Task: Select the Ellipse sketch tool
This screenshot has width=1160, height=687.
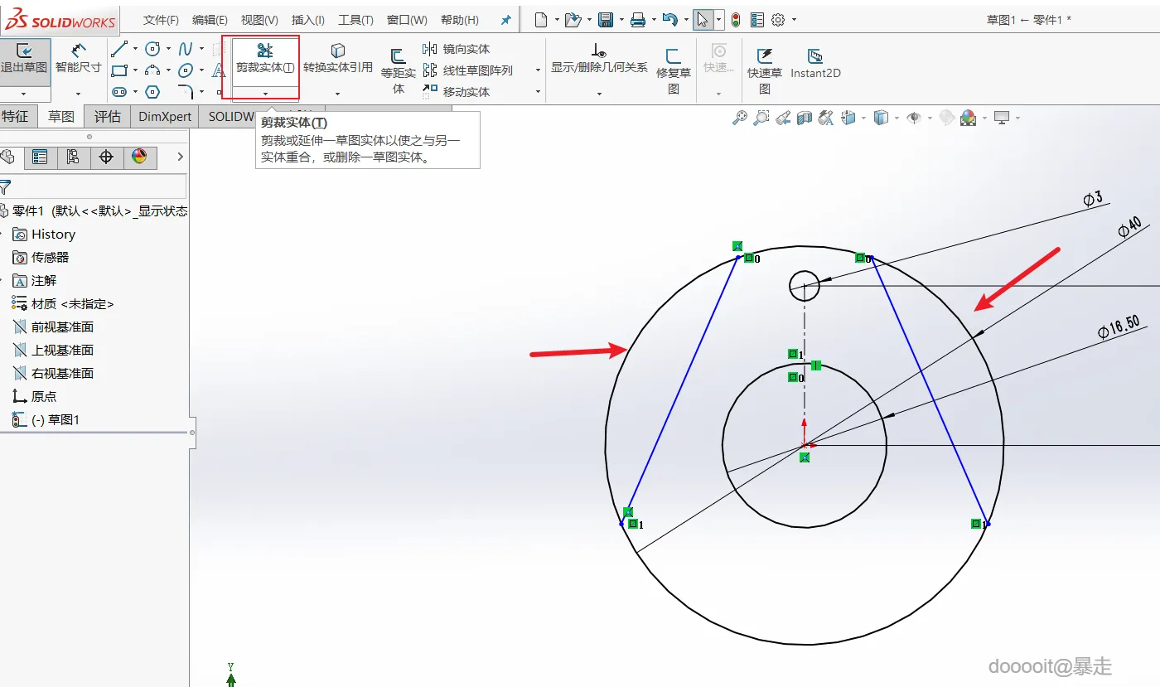Action: (186, 70)
